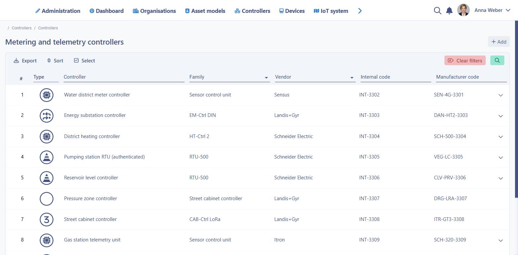
Task: Open Pumping station RTU (authenticated) entry
Action: click(104, 157)
